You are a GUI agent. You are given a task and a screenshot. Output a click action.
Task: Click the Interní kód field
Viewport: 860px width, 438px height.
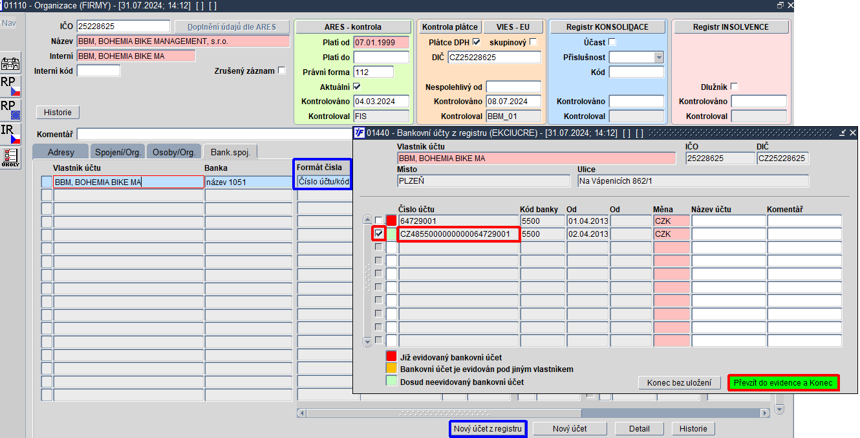(x=98, y=71)
